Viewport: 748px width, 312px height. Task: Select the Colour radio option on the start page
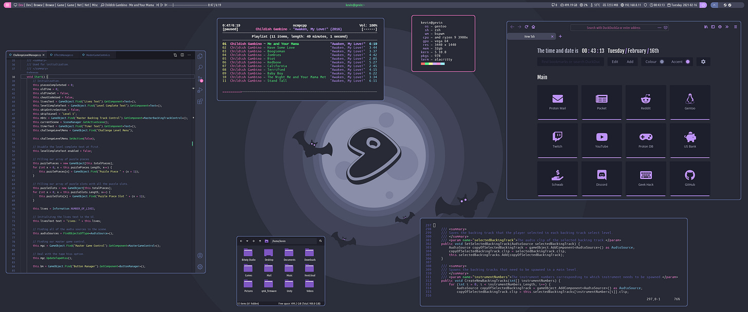[662, 61]
